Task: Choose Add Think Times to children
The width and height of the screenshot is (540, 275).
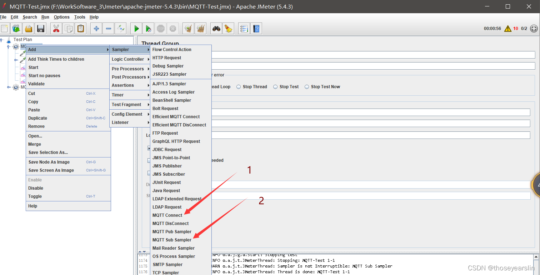Action: pyautogui.click(x=68, y=59)
